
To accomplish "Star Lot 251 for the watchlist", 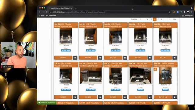I will click(x=100, y=58).
